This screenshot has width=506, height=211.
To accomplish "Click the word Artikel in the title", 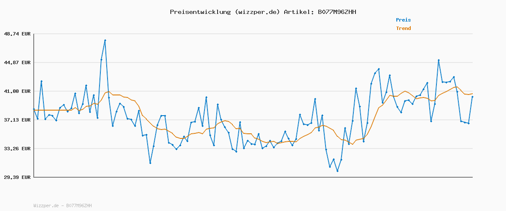I will coord(298,12).
